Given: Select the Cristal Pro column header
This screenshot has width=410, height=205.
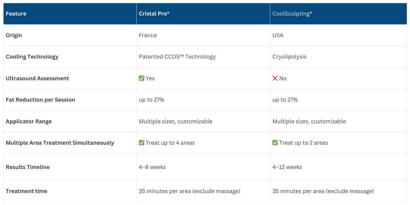Looking at the screenshot, I should pos(154,14).
